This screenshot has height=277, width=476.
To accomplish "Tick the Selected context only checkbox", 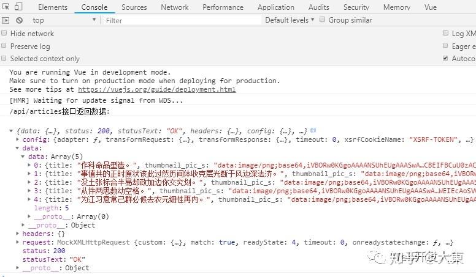I will (x=5, y=58).
